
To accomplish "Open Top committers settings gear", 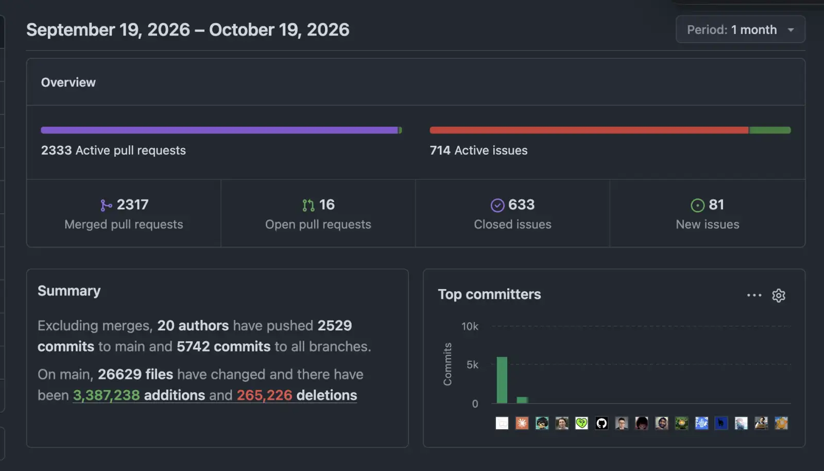I will [778, 295].
